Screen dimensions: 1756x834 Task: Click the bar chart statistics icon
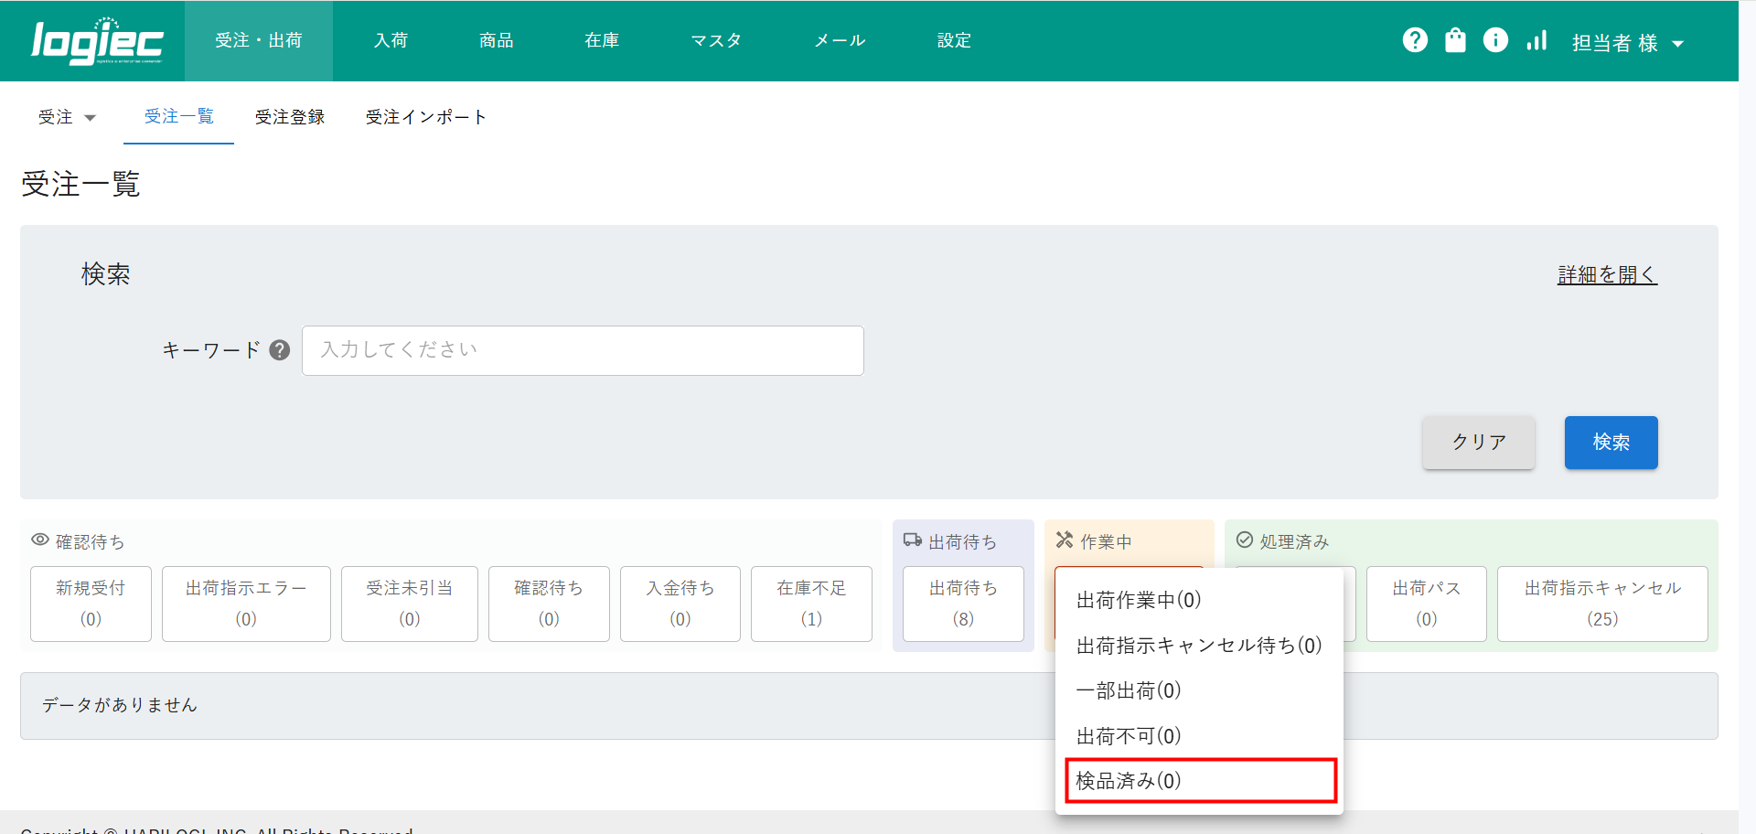tap(1536, 40)
